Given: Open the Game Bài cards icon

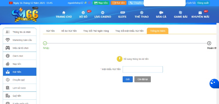Looking at the screenshot, I should coord(180,12).
